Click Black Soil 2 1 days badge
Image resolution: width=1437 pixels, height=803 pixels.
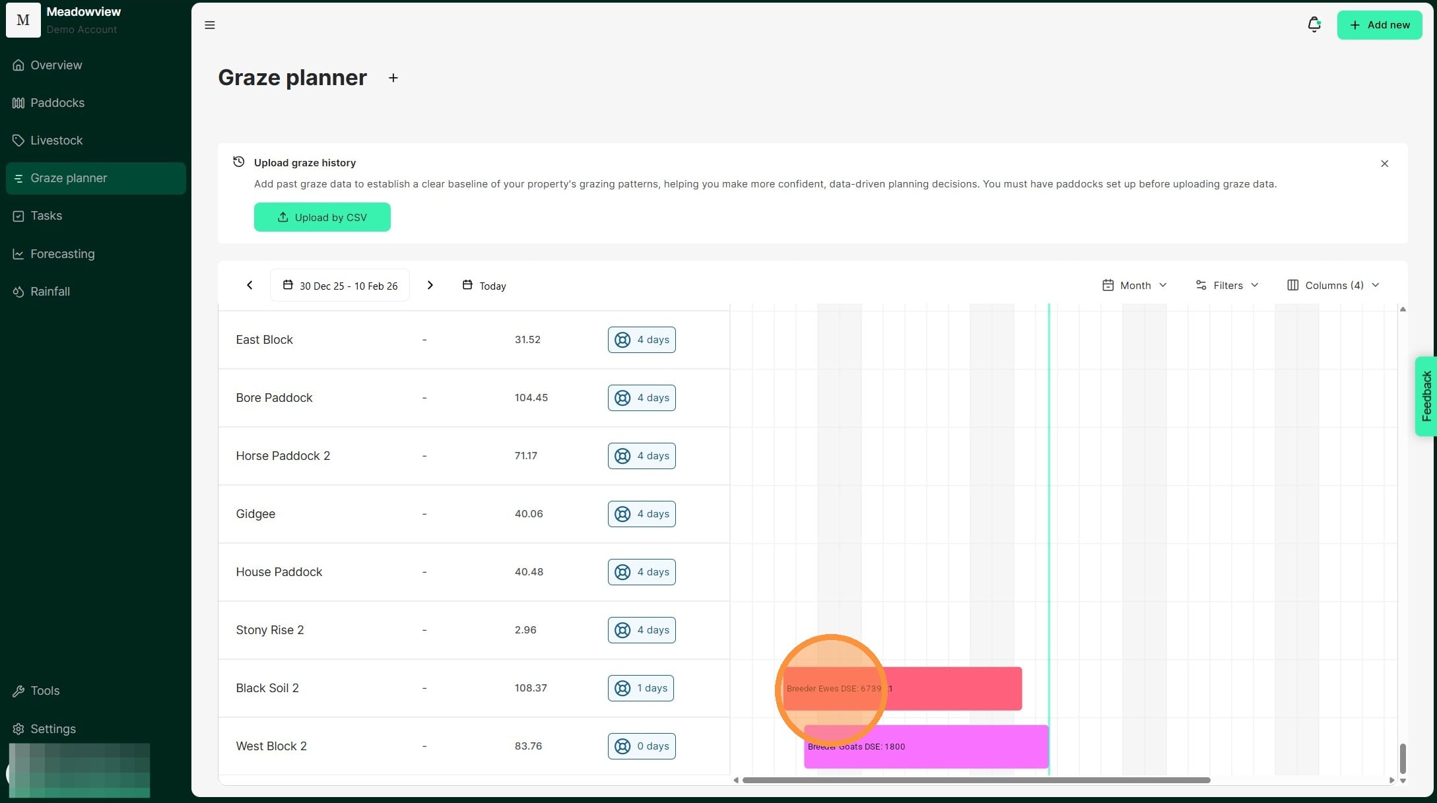coord(640,688)
